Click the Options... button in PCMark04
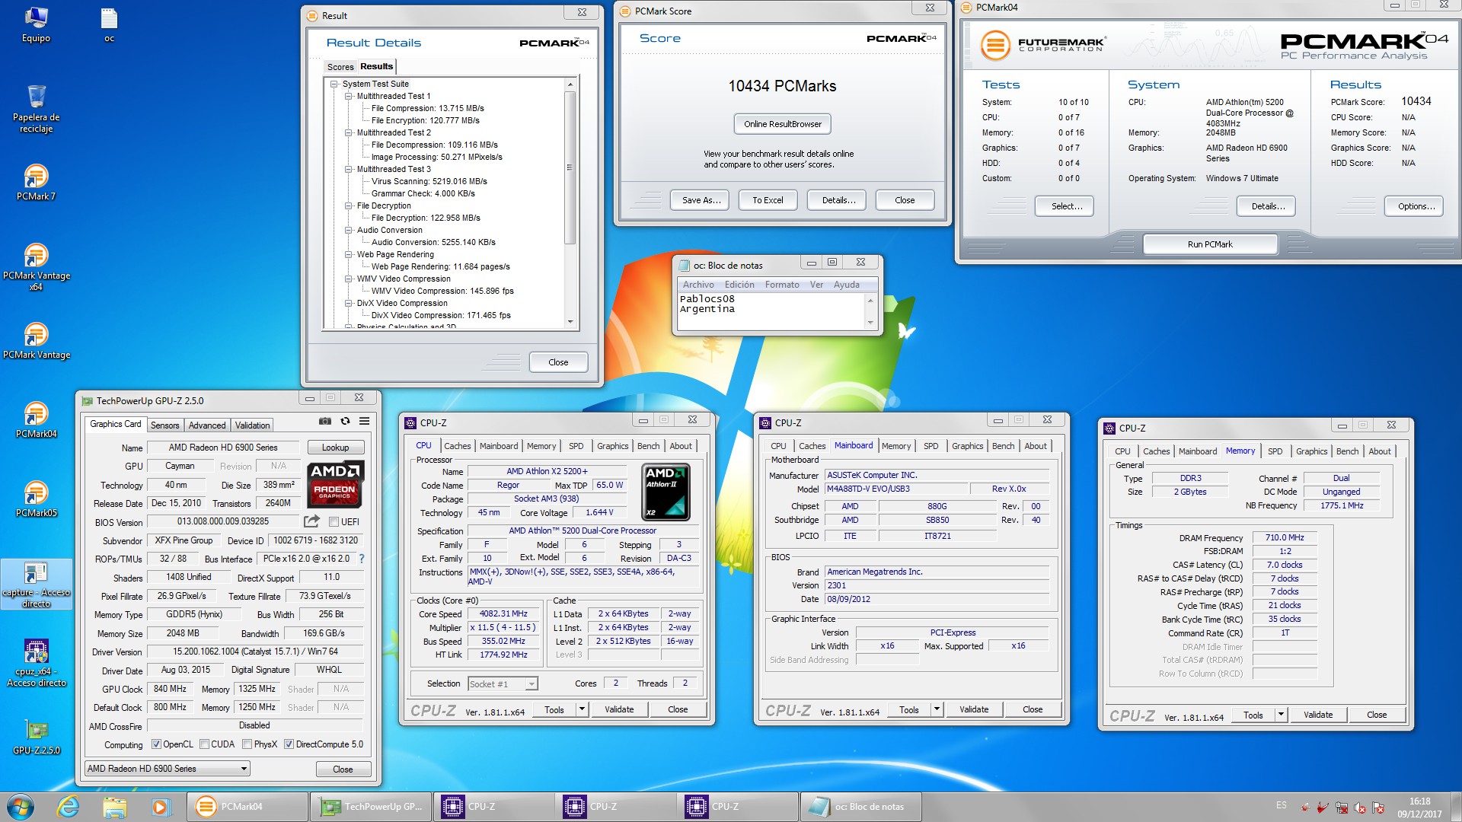Screen dimensions: 1462x822 (1416, 206)
